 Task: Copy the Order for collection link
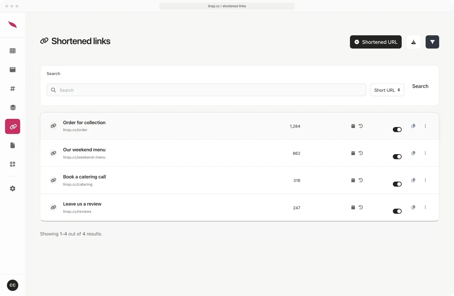click(x=413, y=126)
